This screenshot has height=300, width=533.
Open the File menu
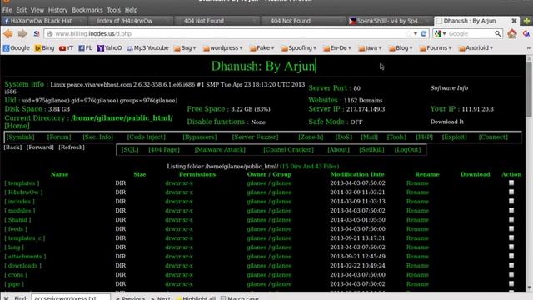pyautogui.click(x=7, y=10)
